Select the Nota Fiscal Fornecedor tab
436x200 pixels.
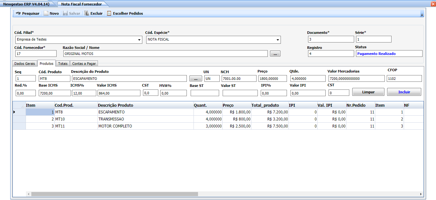coord(81,4)
